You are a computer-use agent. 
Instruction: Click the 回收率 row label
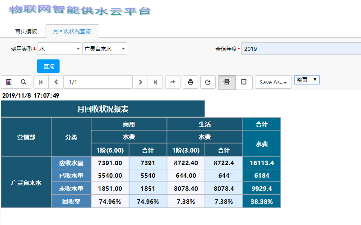(71, 202)
